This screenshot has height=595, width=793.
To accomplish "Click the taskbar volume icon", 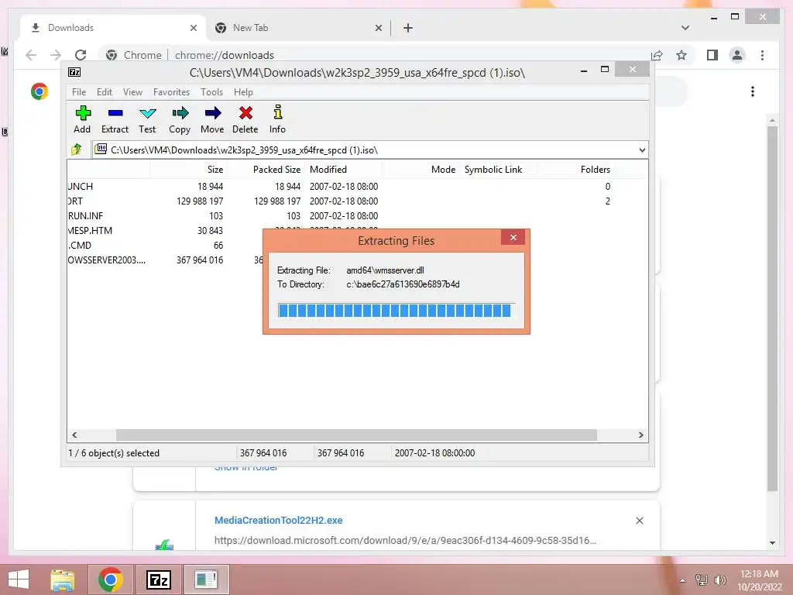I will pos(719,580).
